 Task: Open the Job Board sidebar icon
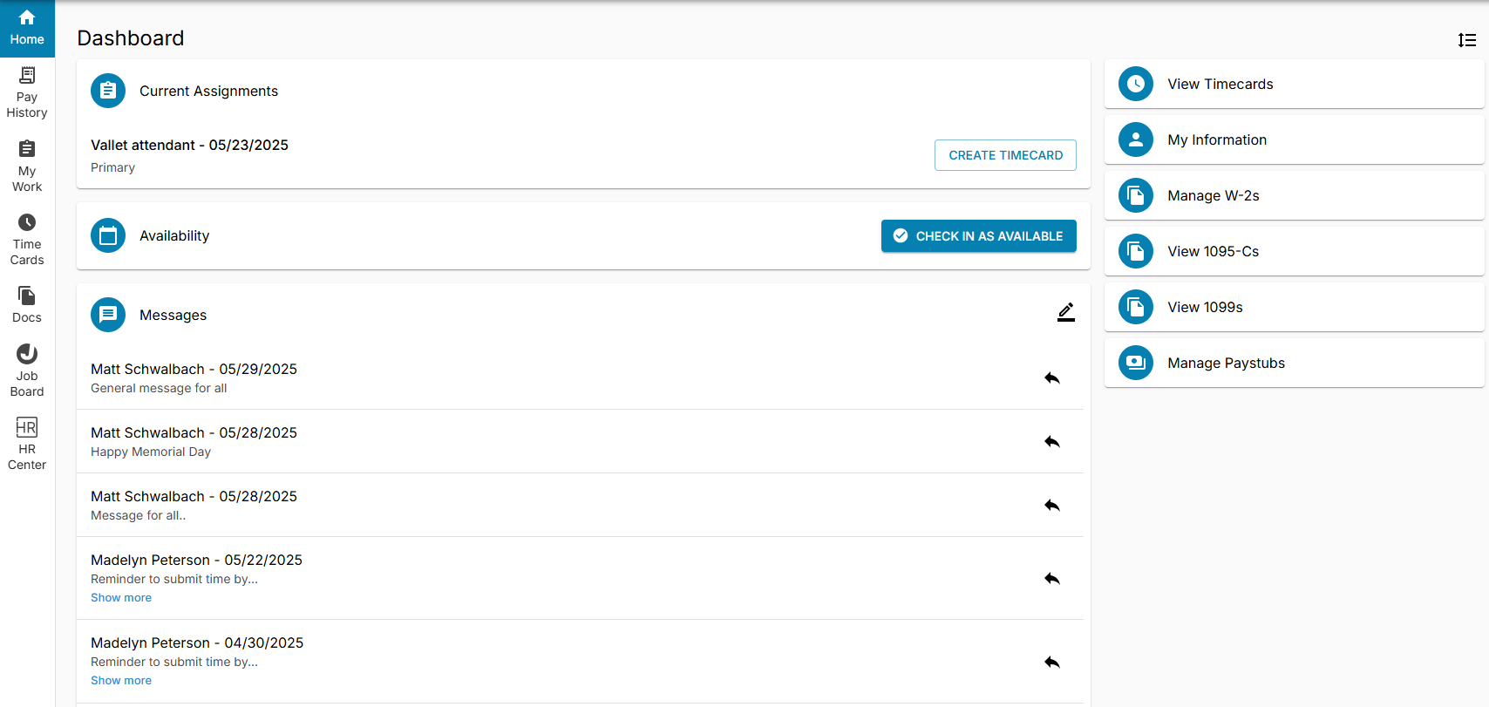click(x=27, y=370)
